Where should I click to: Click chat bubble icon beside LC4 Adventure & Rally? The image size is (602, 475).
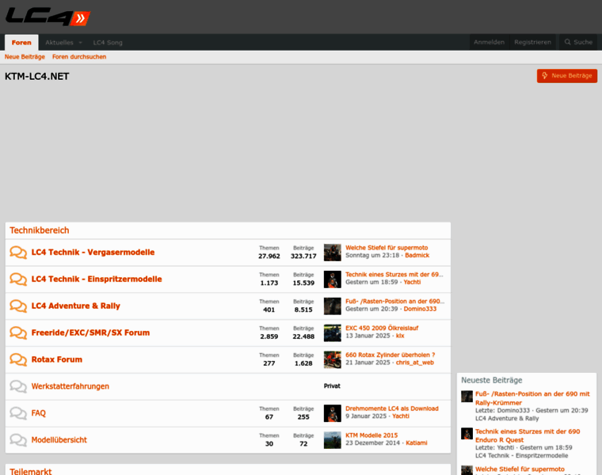(17, 306)
